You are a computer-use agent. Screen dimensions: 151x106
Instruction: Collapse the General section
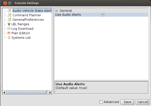tap(57, 11)
